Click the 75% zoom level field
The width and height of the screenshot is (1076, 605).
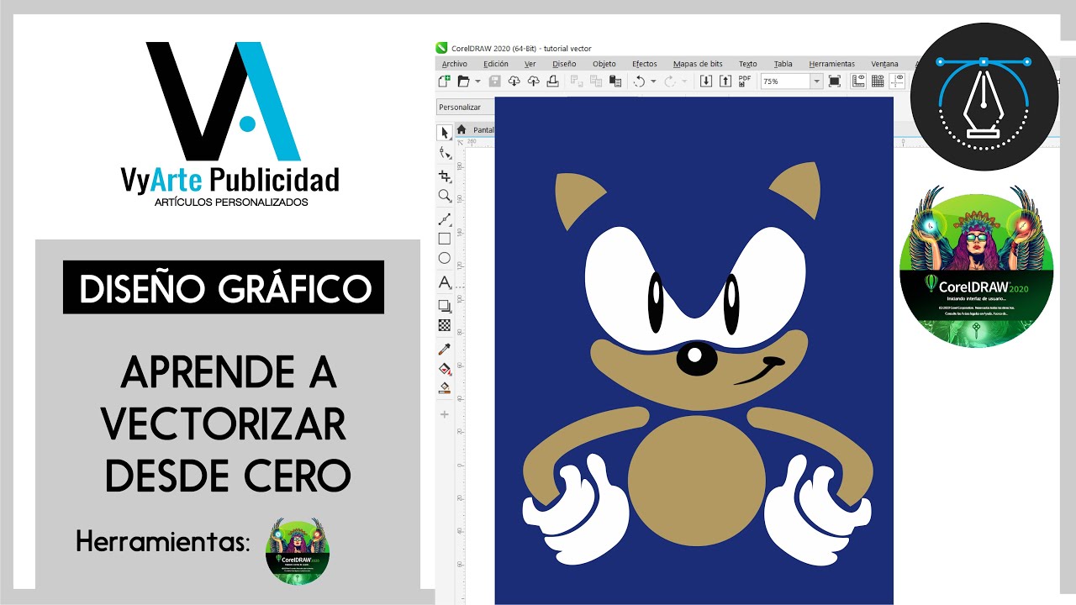pos(784,82)
